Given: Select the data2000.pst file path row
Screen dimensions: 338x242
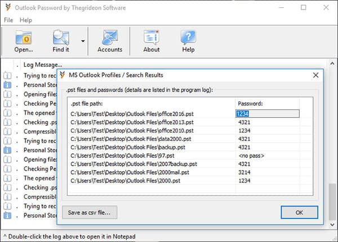Looking at the screenshot, I should 131,139.
